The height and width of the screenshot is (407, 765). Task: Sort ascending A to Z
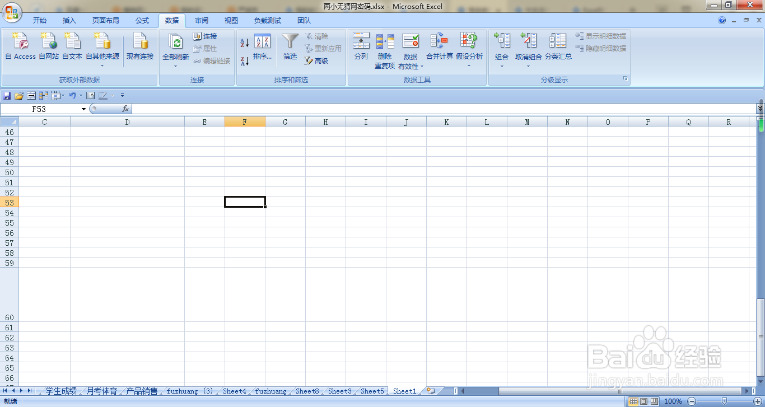coord(245,43)
